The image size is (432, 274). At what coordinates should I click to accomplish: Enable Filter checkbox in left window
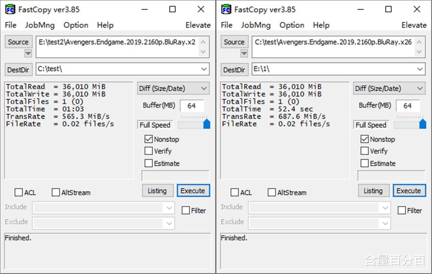pyautogui.click(x=186, y=210)
